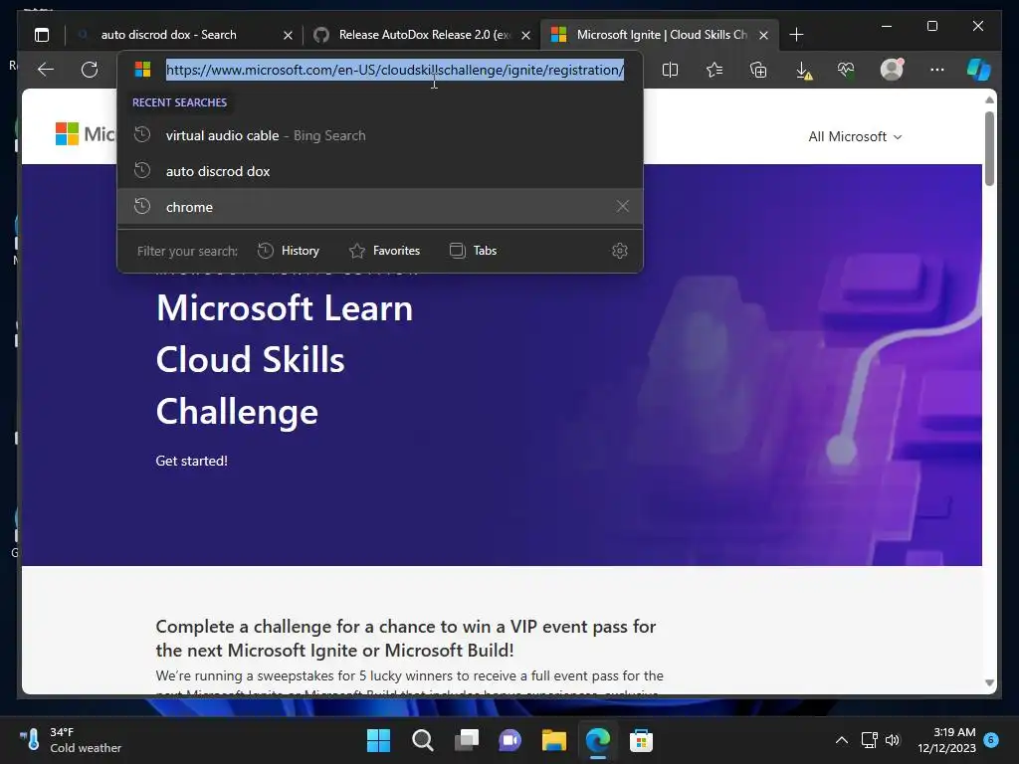Expand the All Microsoft dropdown
The width and height of the screenshot is (1019, 764).
click(x=855, y=136)
